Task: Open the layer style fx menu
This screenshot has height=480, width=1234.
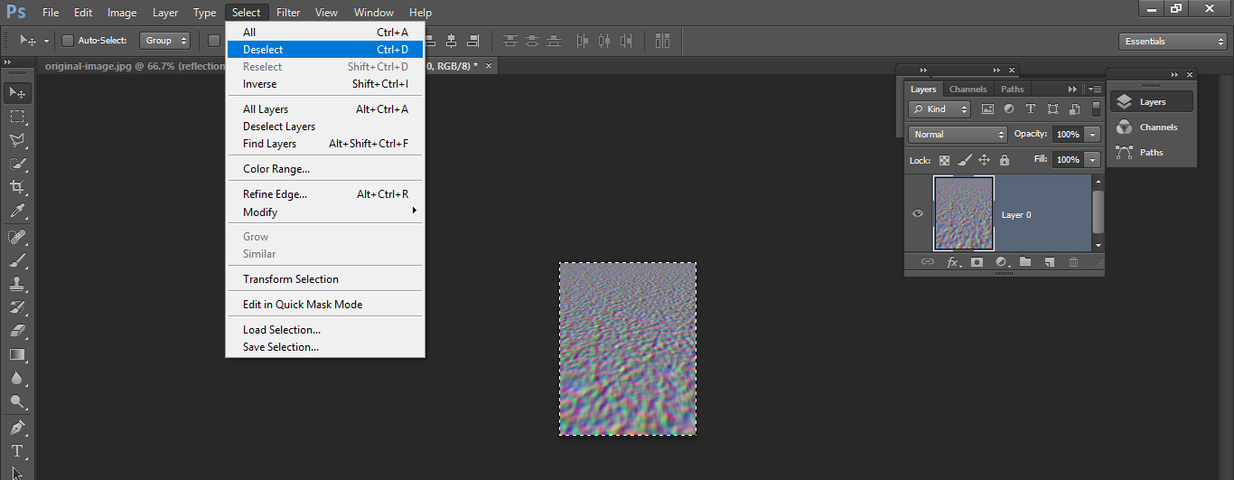Action: [x=953, y=262]
